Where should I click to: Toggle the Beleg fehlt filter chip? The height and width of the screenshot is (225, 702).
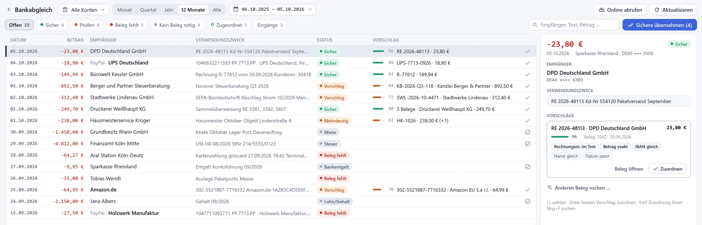tap(126, 25)
